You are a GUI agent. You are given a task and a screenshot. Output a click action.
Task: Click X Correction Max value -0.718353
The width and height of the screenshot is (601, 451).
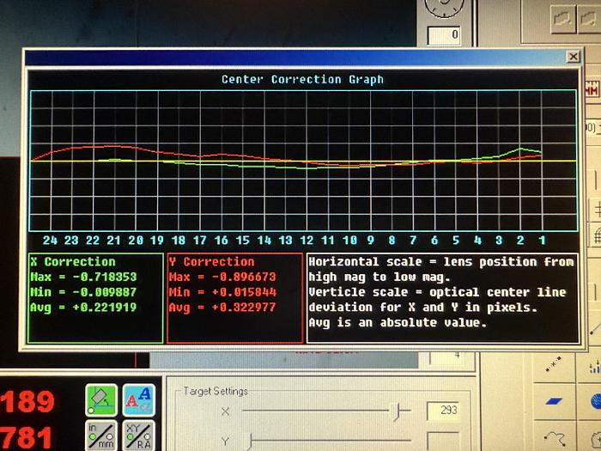pos(105,277)
